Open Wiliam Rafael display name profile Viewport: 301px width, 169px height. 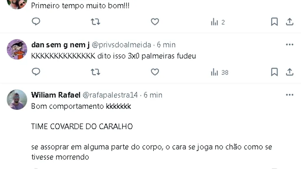[56, 95]
